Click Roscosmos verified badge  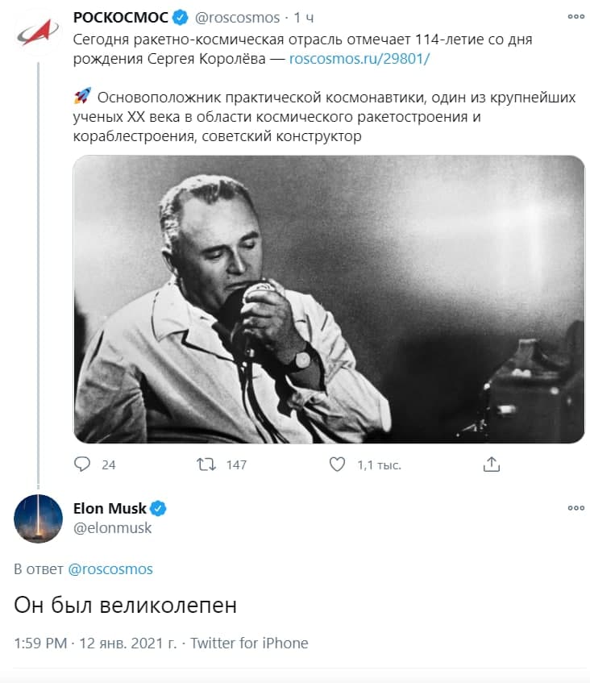click(181, 17)
